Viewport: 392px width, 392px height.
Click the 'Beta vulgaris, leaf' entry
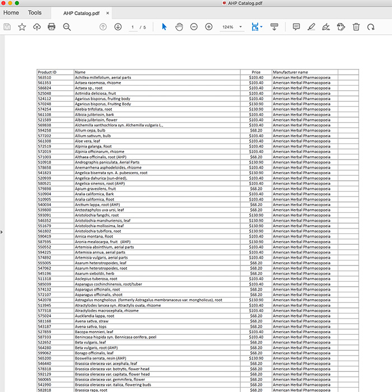click(x=90, y=343)
